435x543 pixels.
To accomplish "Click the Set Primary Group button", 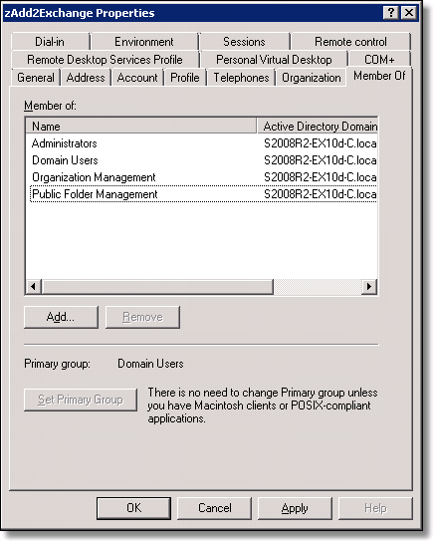I will 81,400.
